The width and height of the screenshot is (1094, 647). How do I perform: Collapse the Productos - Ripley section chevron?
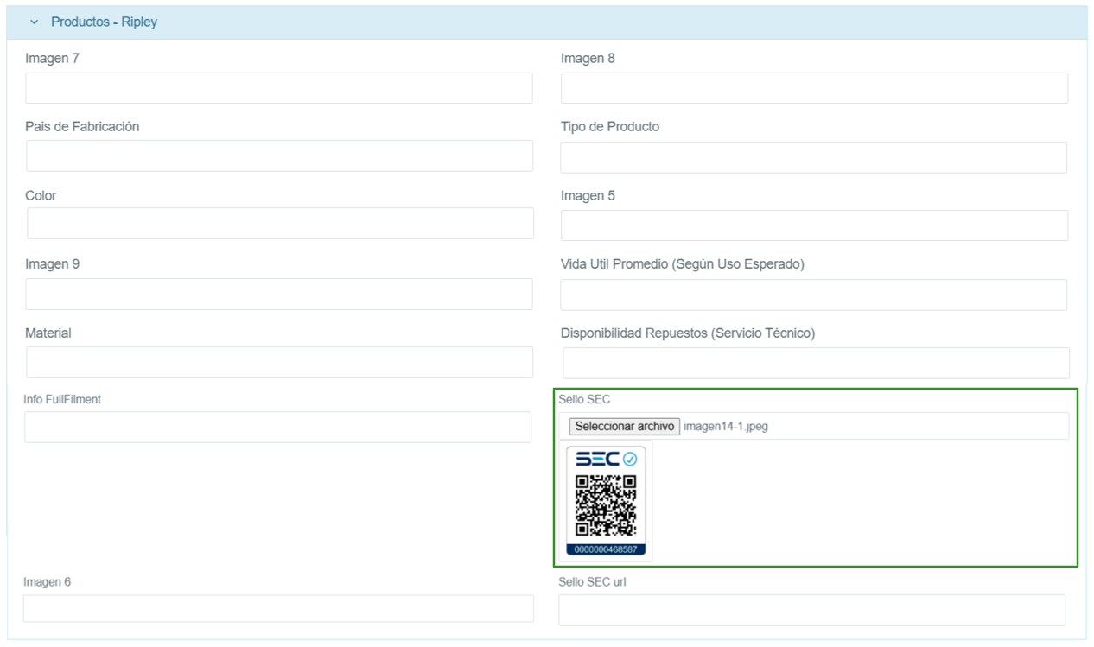pos(34,22)
